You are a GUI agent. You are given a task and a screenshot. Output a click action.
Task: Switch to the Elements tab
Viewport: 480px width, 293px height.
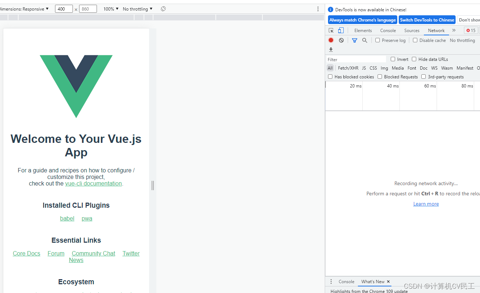pos(363,31)
